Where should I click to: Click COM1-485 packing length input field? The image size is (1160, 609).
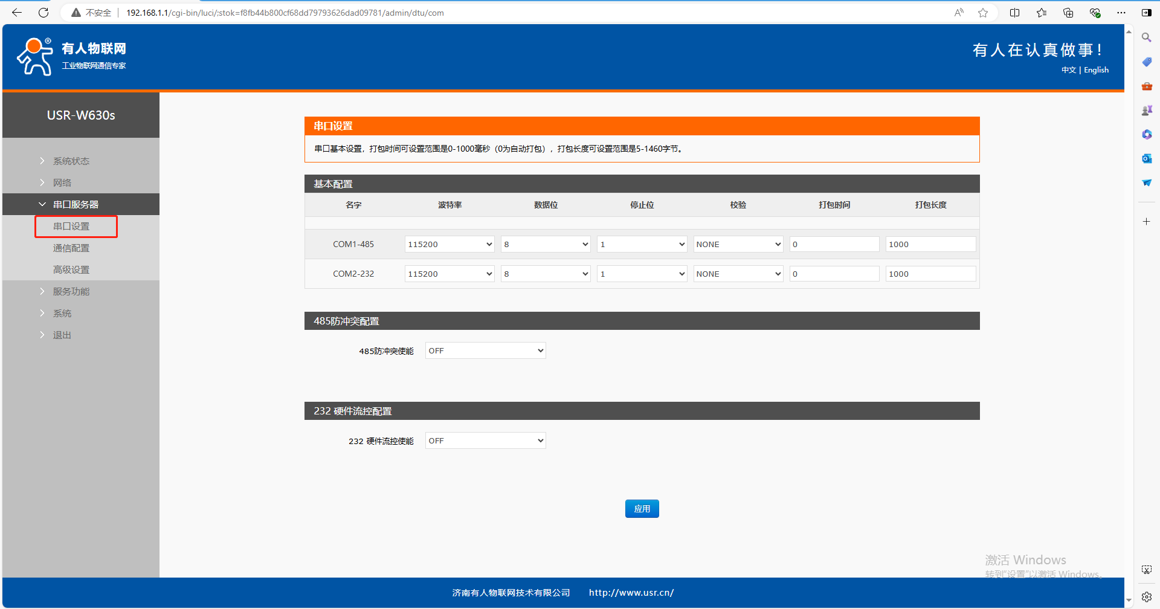tap(930, 244)
